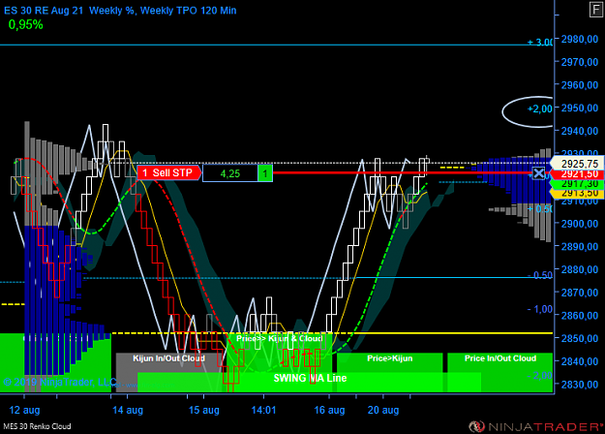Click the 4,25 order distance field
The image size is (605, 434).
[230, 173]
